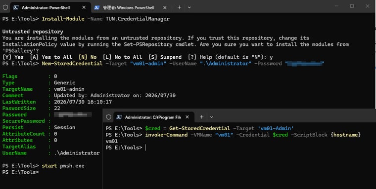Click the [Y] Yes prompt option

[x=13, y=57]
